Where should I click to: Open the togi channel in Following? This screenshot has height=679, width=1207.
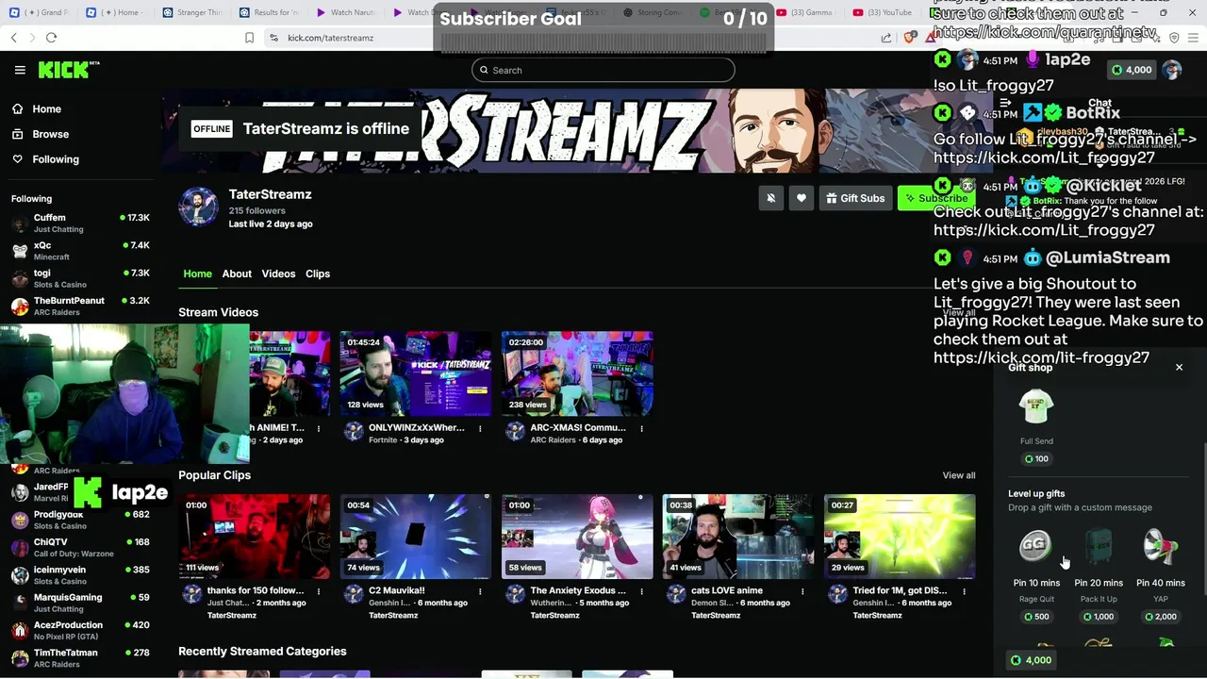coord(80,278)
